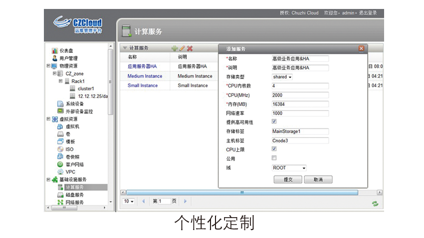
Task: Click the CPU内核数 input field
Action: pos(300,86)
